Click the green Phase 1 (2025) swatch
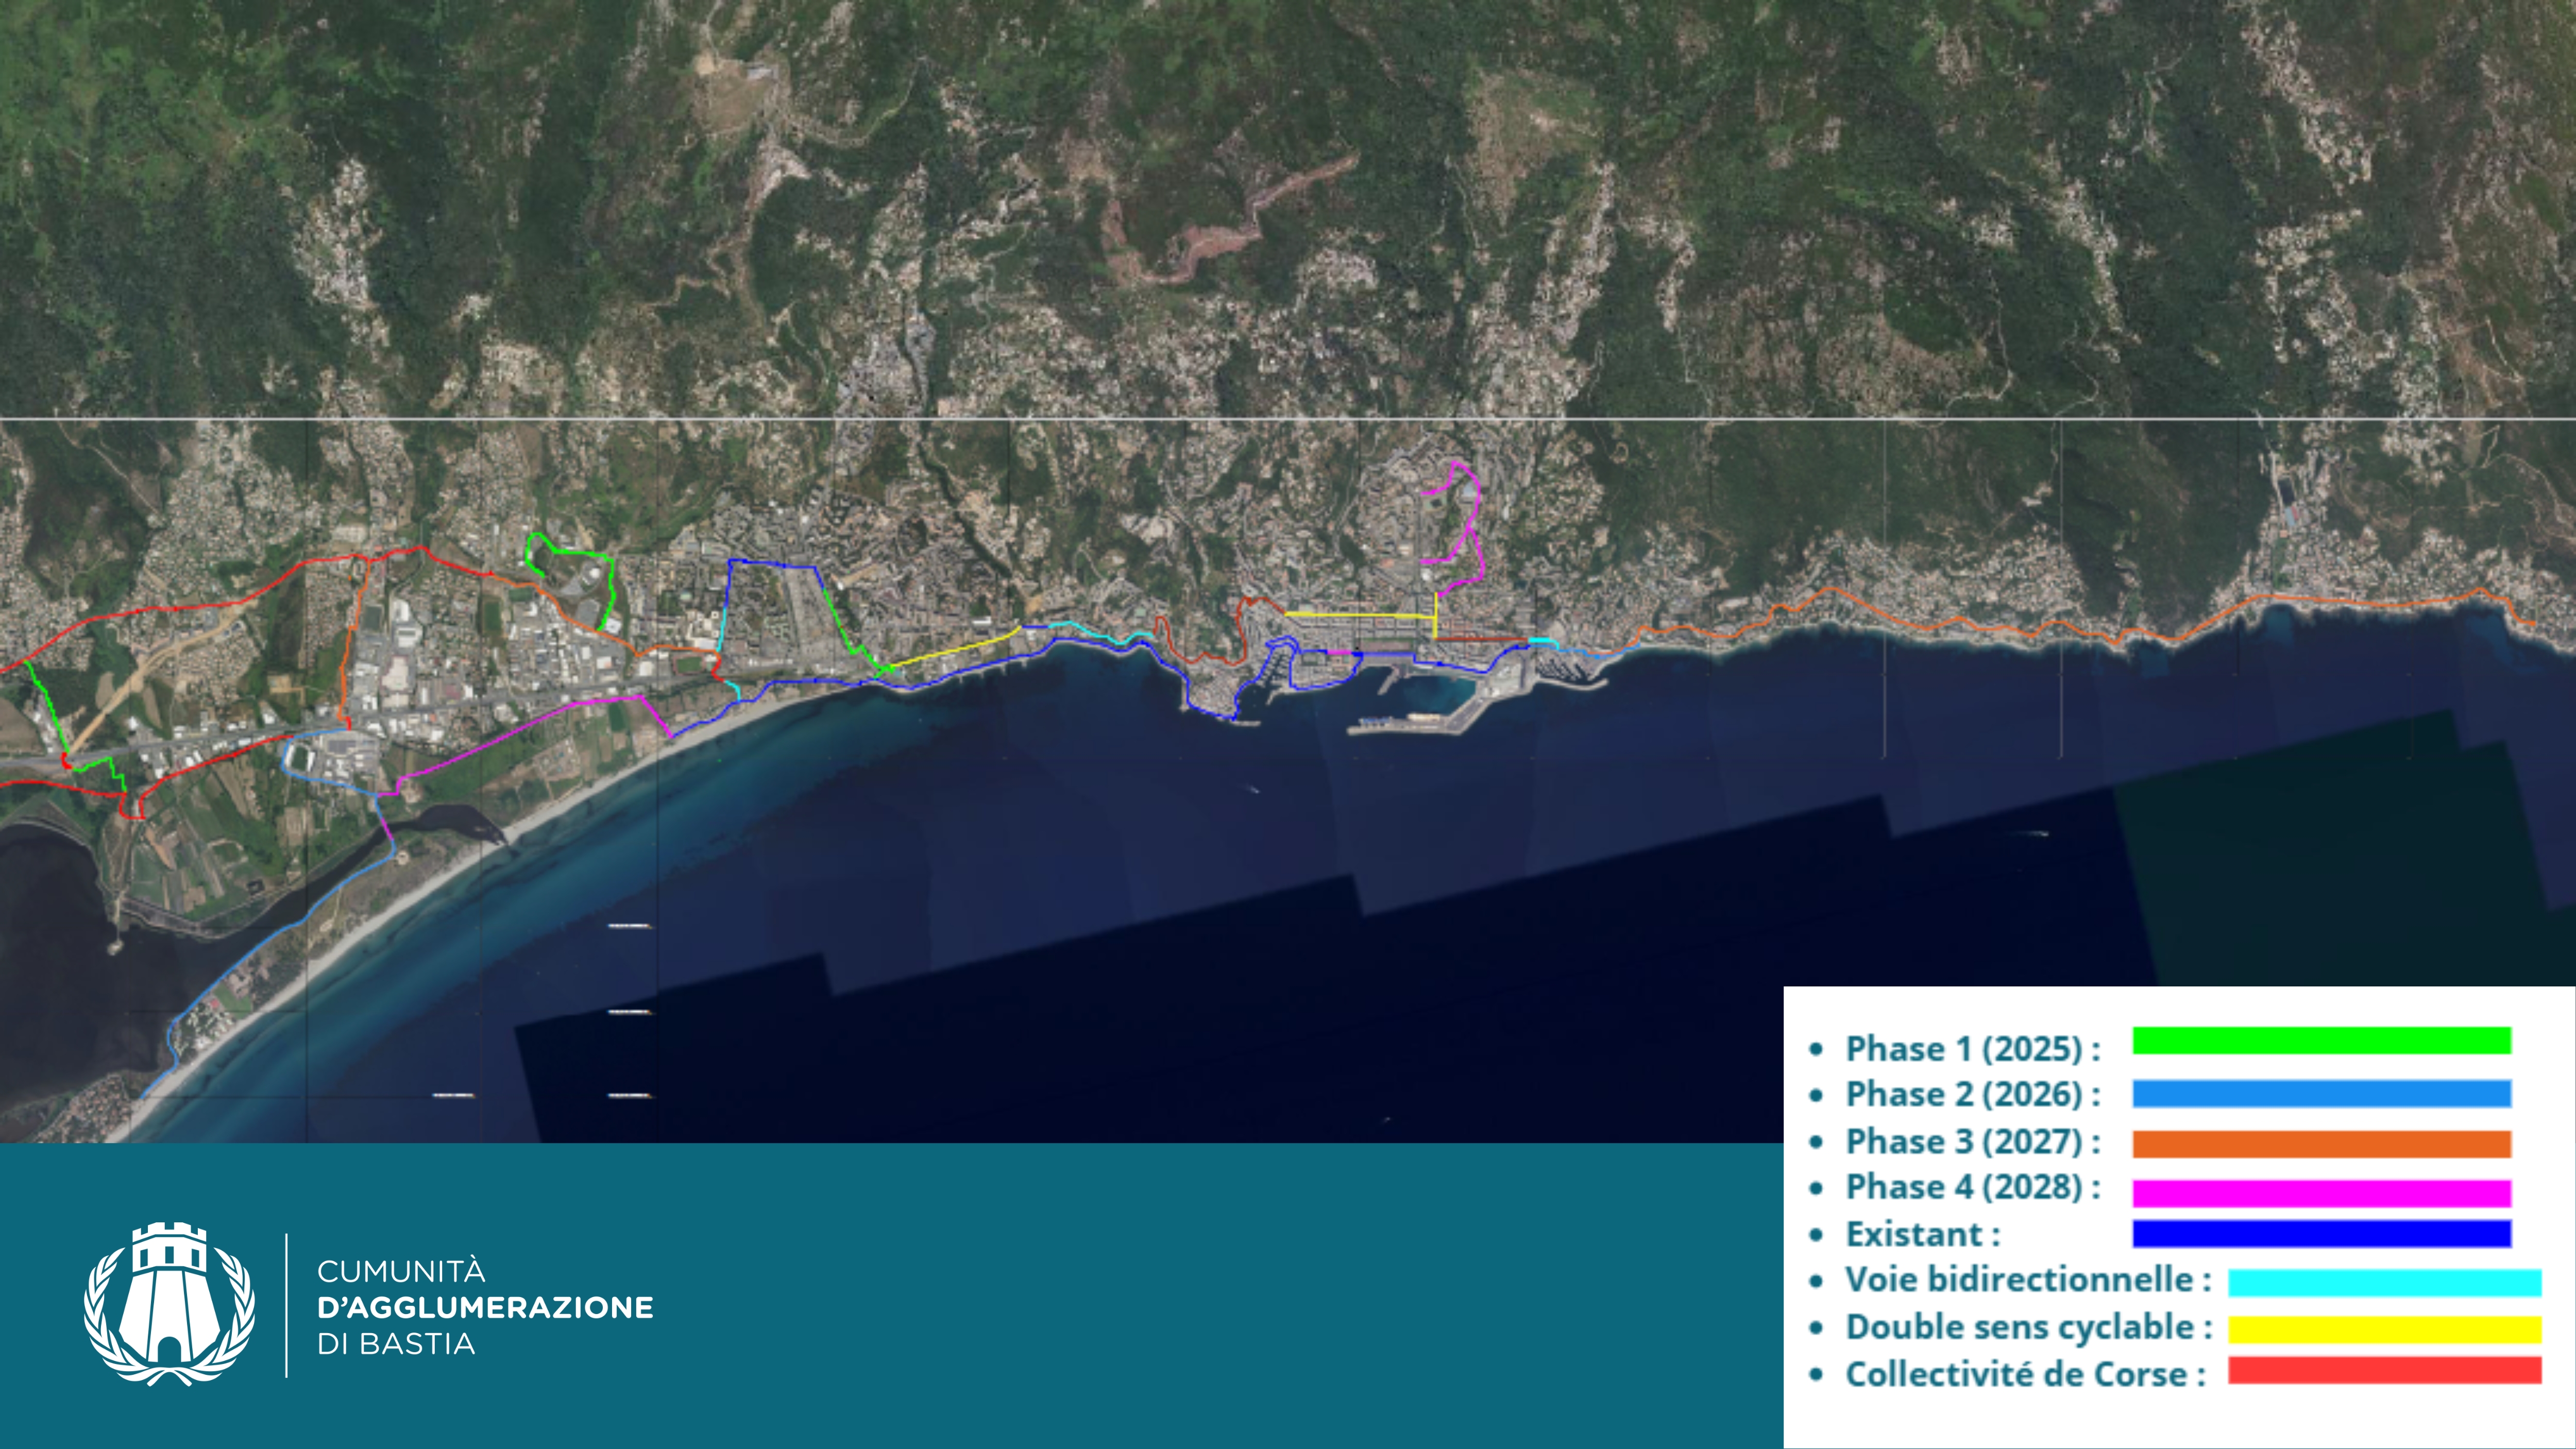2576x1449 pixels. click(2321, 1040)
